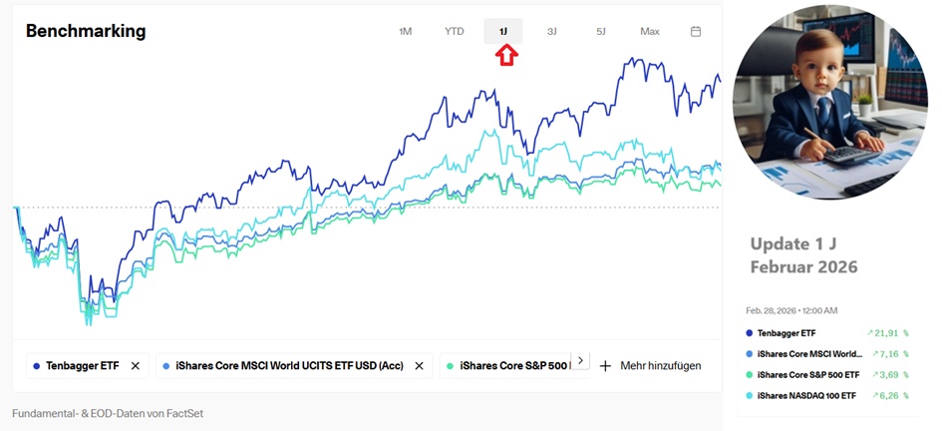The image size is (942, 431).
Task: Click Tenbagger ETF dark blue legend dot
Action: point(750,333)
